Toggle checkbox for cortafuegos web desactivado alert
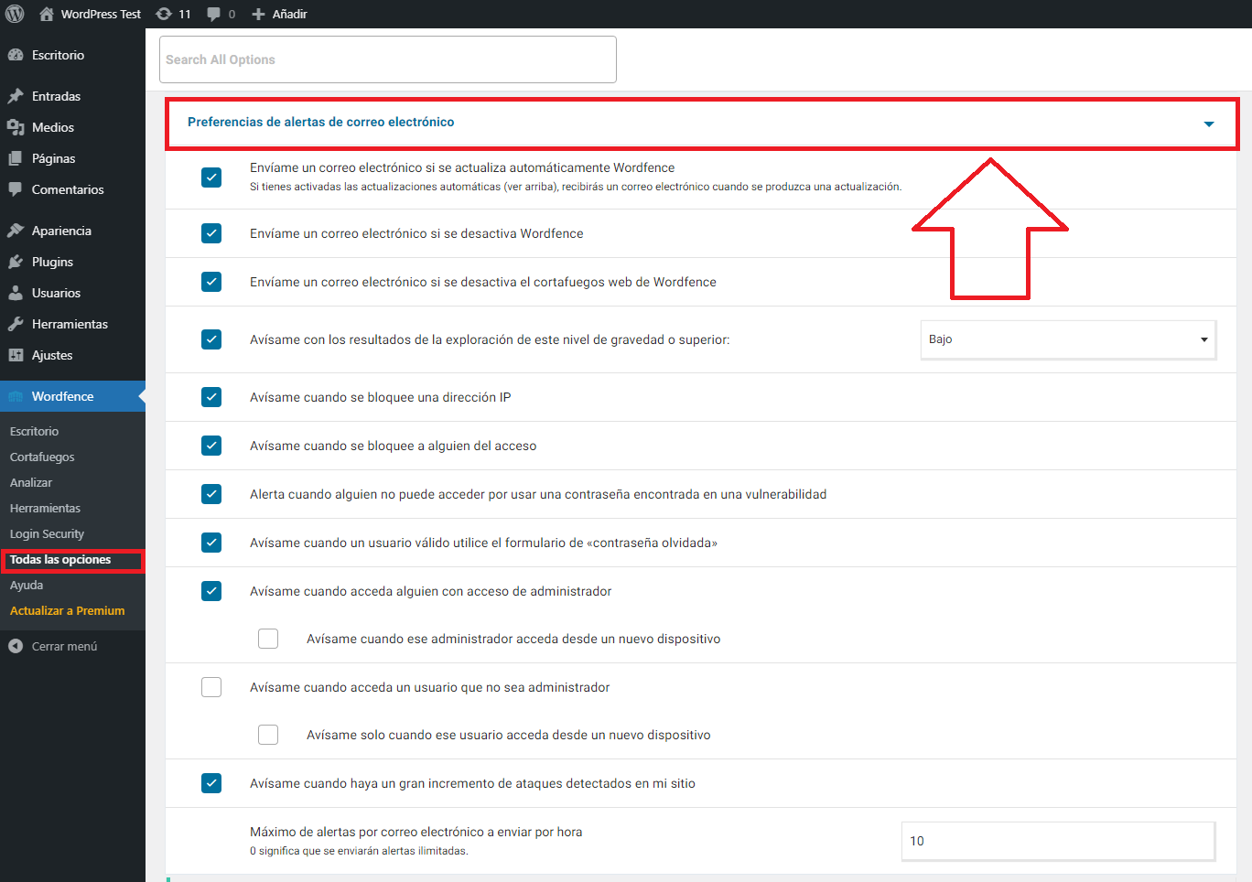 click(211, 282)
